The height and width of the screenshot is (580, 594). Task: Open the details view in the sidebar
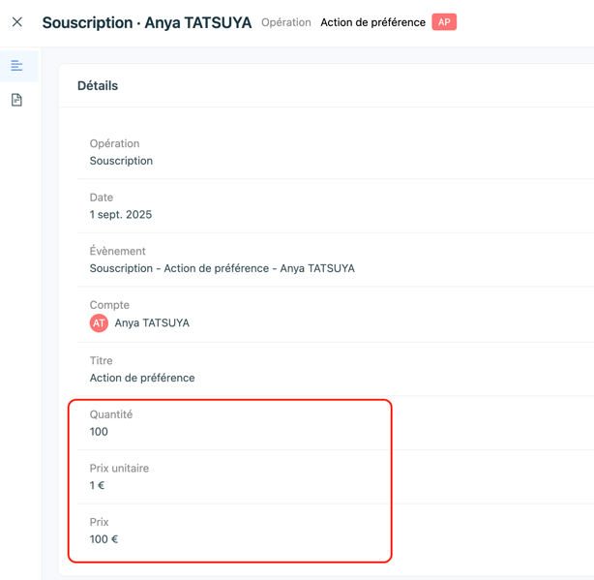[x=17, y=66]
